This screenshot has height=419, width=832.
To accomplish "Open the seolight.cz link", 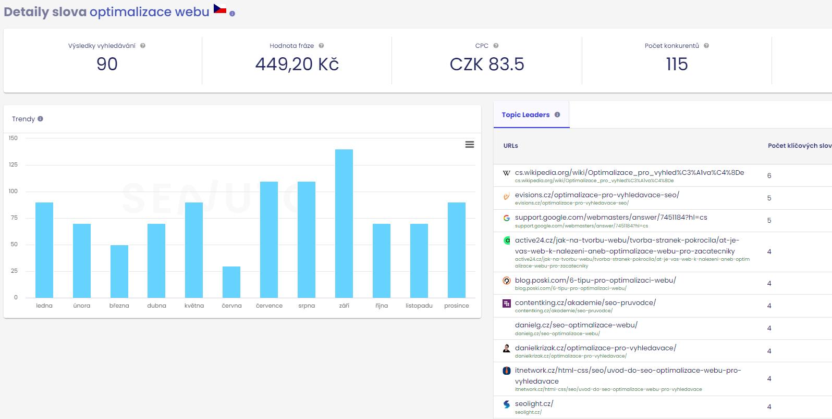I will pos(534,403).
